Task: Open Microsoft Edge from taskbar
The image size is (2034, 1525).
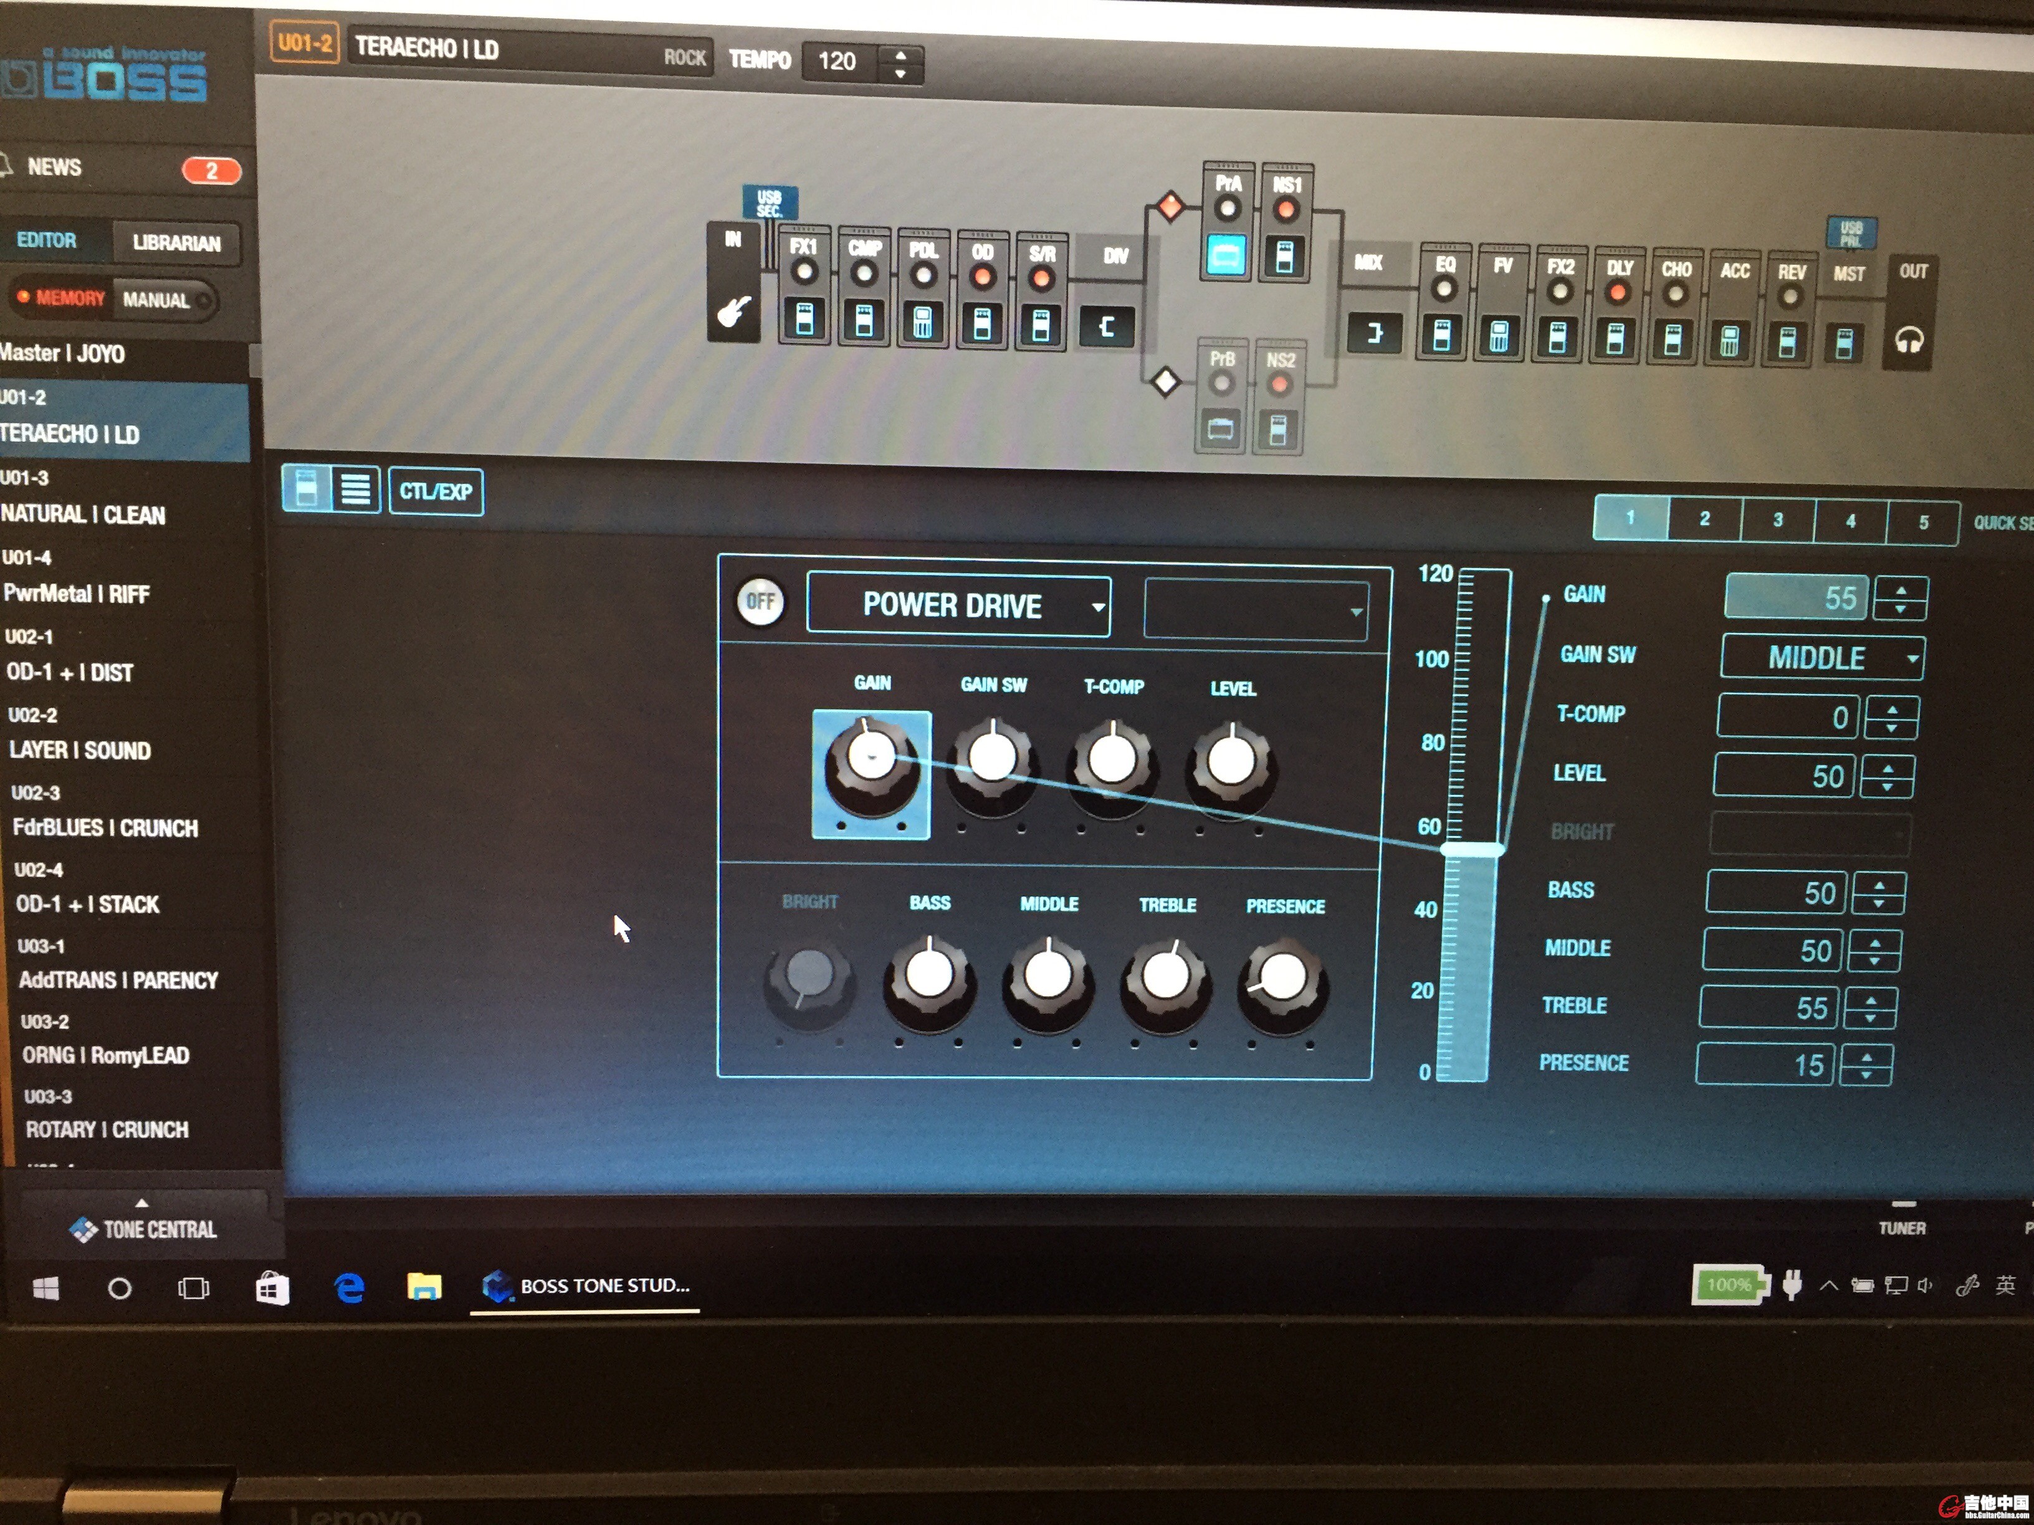Action: click(x=350, y=1287)
